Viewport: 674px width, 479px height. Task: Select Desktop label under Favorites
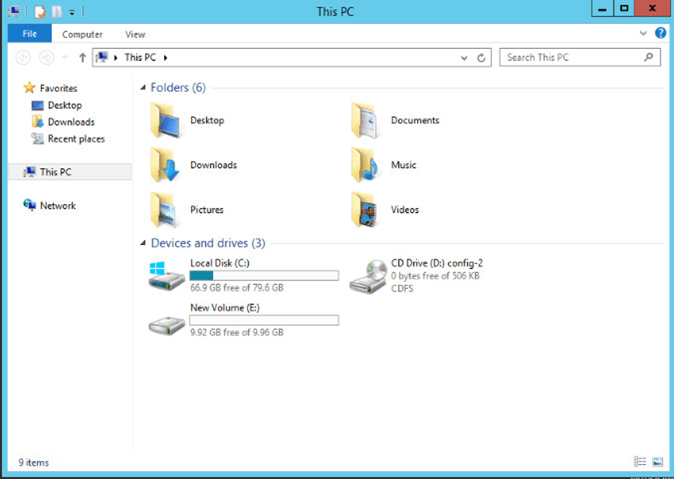(x=64, y=105)
